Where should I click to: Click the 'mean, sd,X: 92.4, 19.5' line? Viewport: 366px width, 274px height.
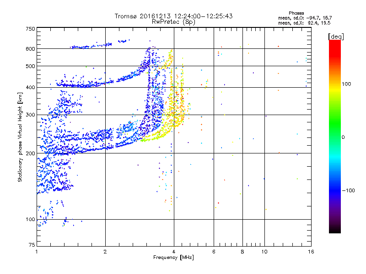[x=304, y=23]
